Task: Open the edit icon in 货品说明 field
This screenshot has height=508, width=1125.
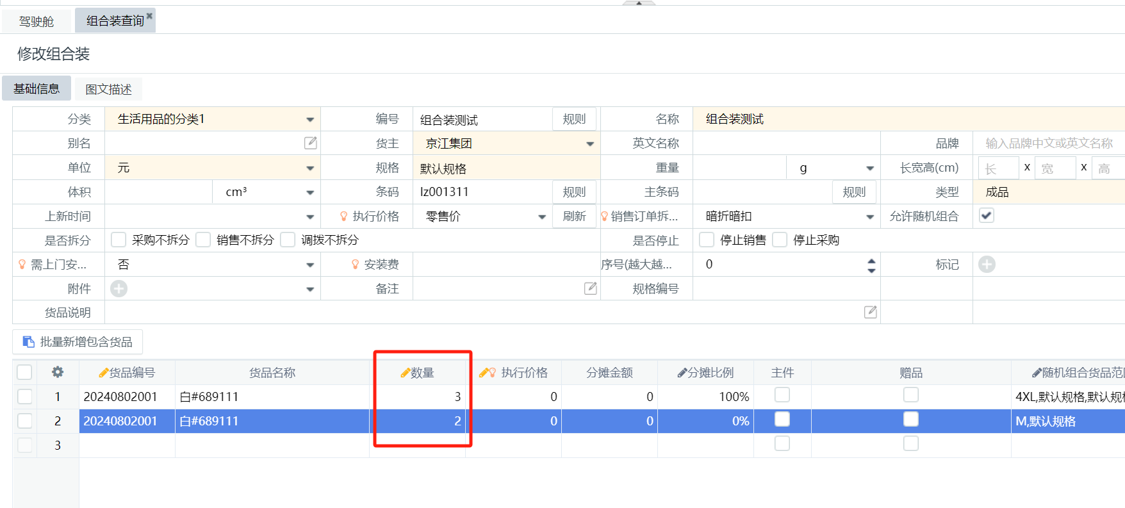Action: click(x=870, y=312)
